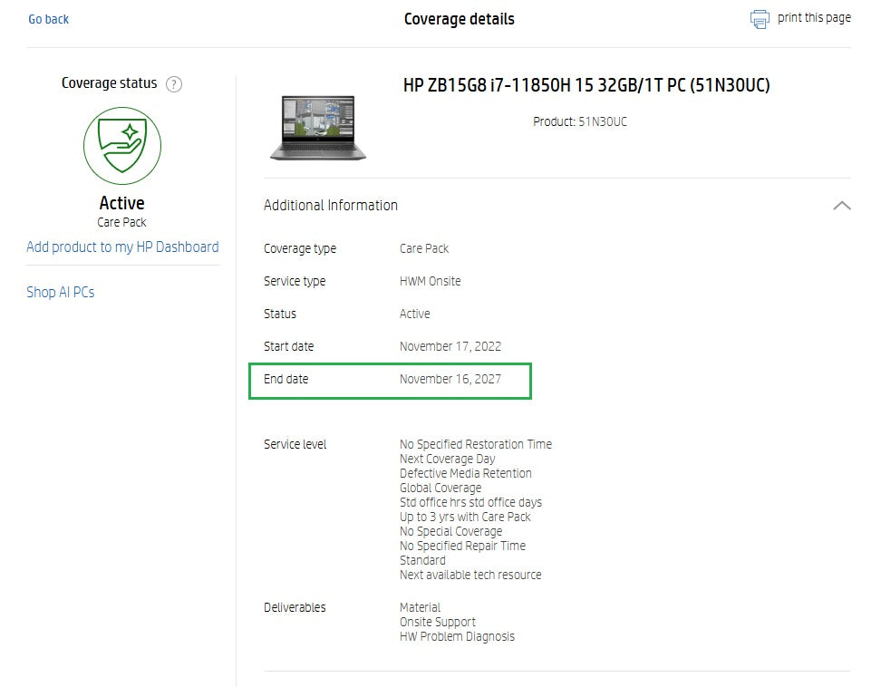Screen dimensions: 881x687
Task: Select the Coverage type value 'Care Pack'
Action: point(424,249)
